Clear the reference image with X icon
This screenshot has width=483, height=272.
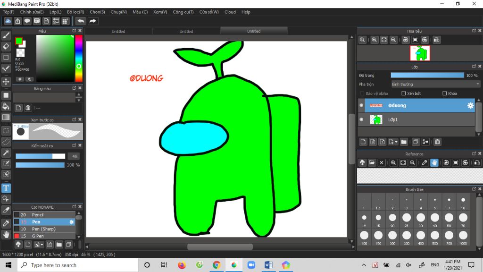point(381,162)
